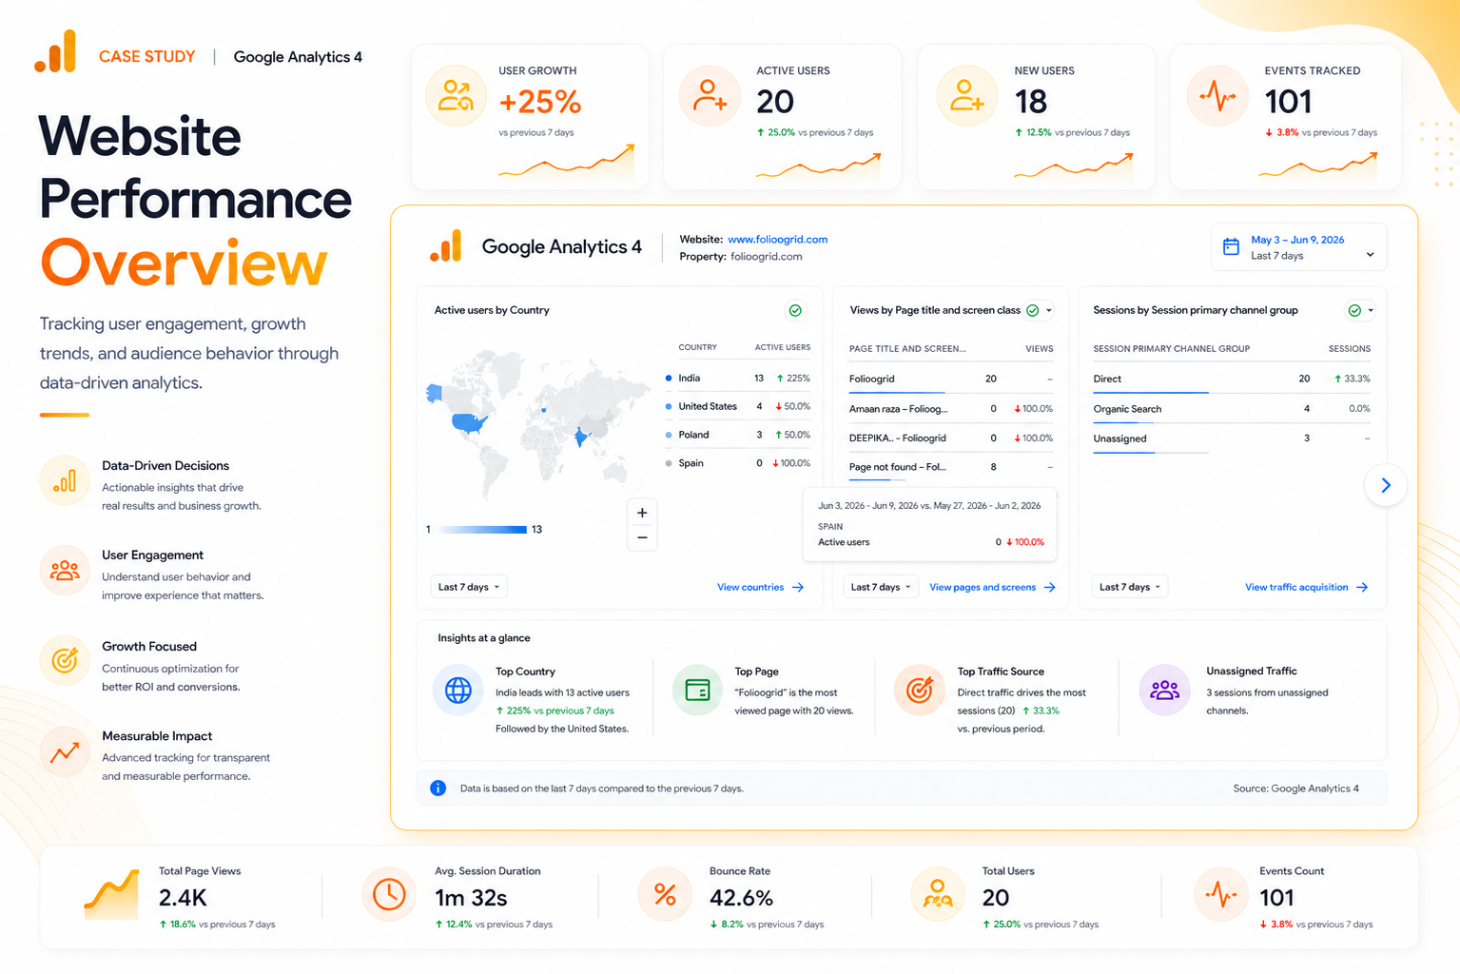Click the Google Analytics logo beside Case Study
Viewport: 1460px width, 974px height.
point(55,51)
